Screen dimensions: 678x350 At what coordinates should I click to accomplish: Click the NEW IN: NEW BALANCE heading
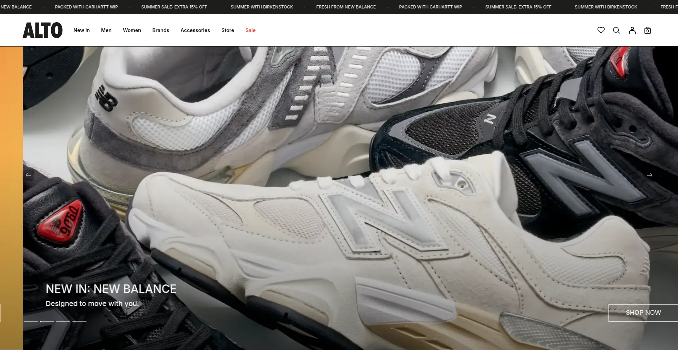click(x=111, y=289)
